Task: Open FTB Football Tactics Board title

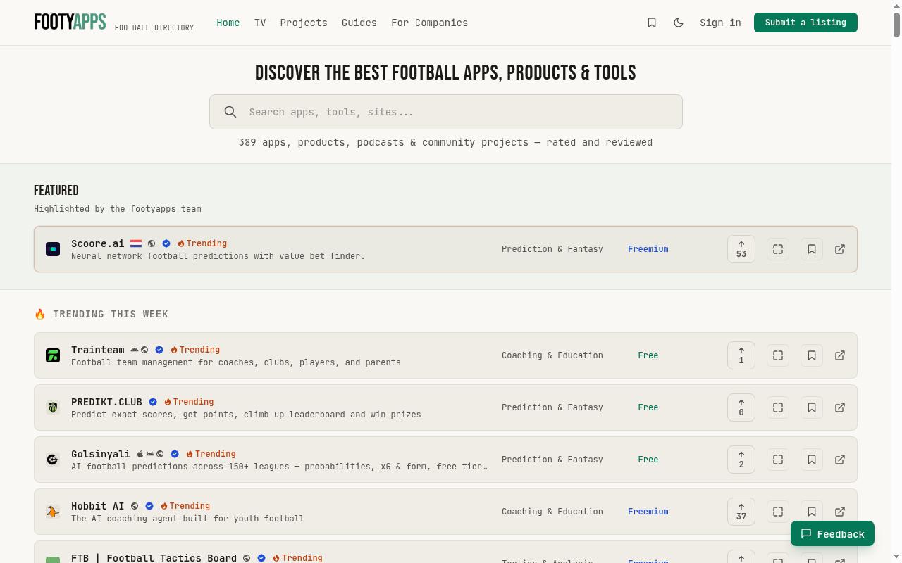Action: click(154, 558)
